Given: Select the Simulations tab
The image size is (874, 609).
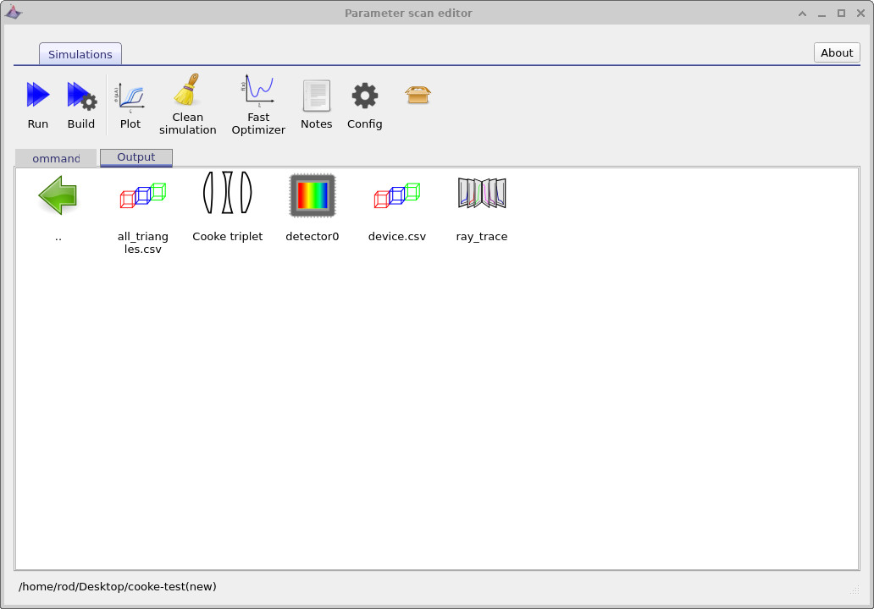Looking at the screenshot, I should (x=80, y=53).
